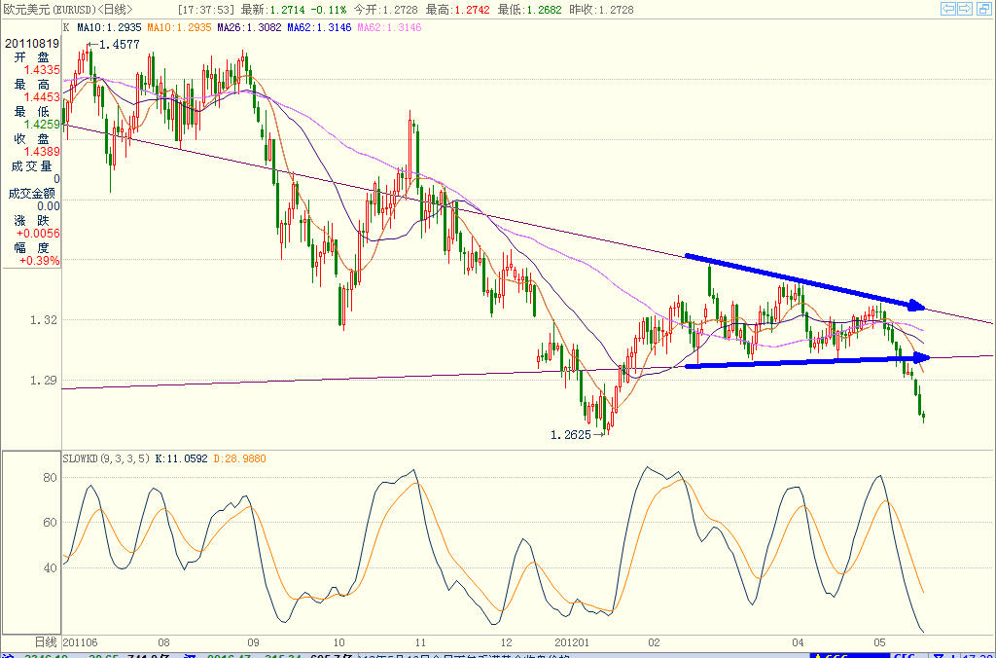Click the MA26:1.3082 indicator label

click(249, 27)
